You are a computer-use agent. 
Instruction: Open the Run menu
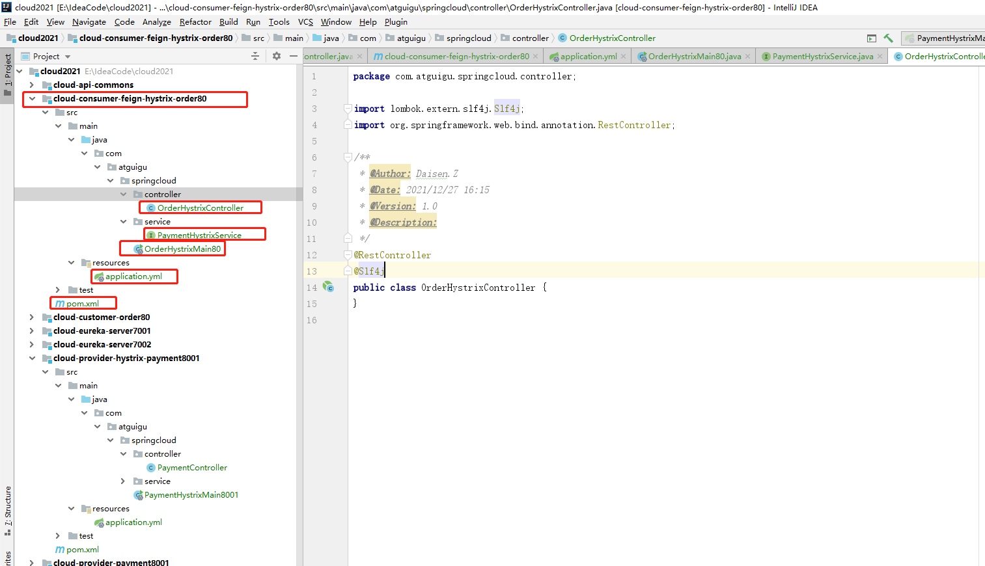253,22
